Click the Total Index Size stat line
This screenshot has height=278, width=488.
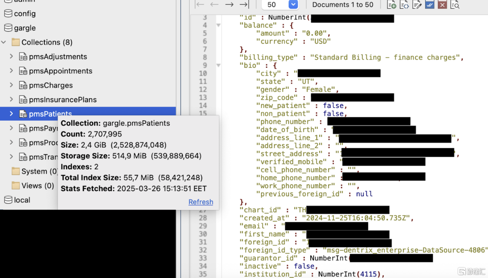pyautogui.click(x=132, y=178)
